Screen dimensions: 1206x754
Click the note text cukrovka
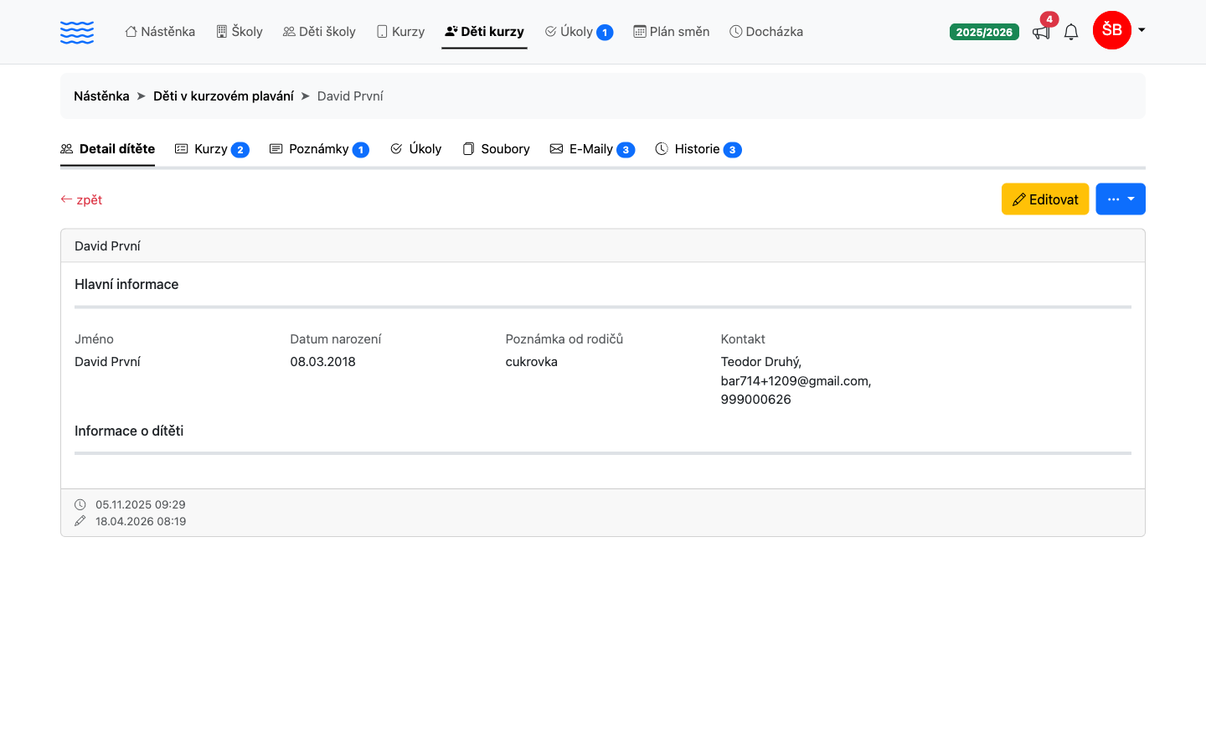(x=532, y=362)
